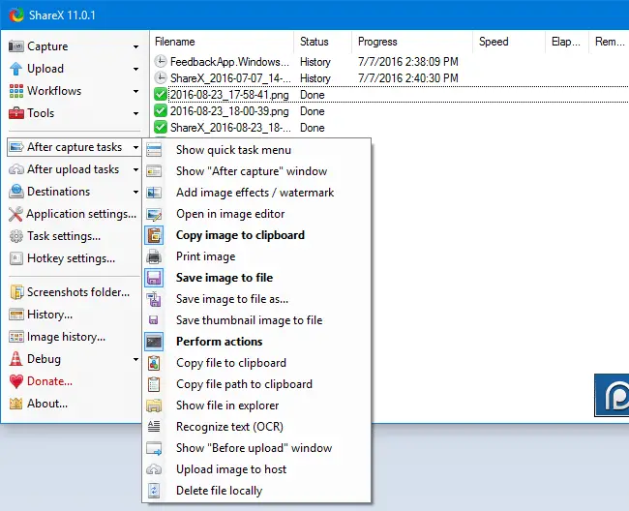Click the After upload tasks cloud icon
Image resolution: width=629 pixels, height=511 pixels.
click(x=16, y=169)
